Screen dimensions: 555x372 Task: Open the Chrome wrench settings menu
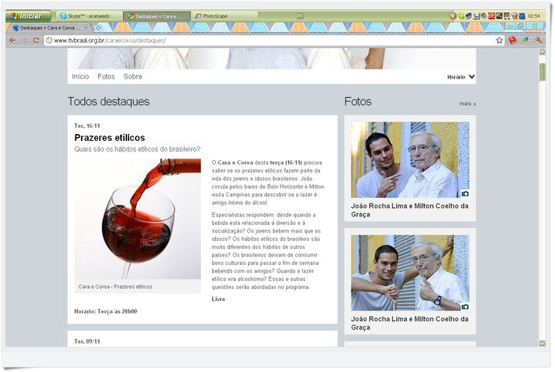pyautogui.click(x=539, y=40)
